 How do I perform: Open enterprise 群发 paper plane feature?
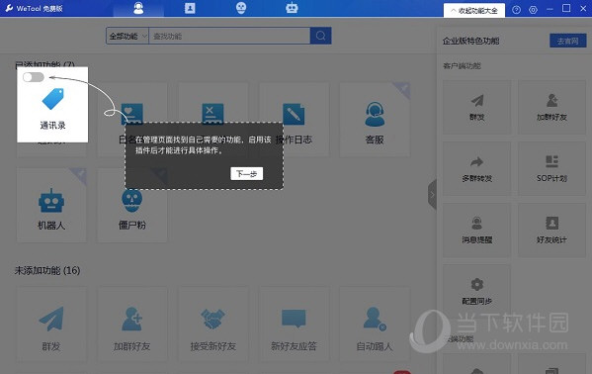click(x=476, y=107)
